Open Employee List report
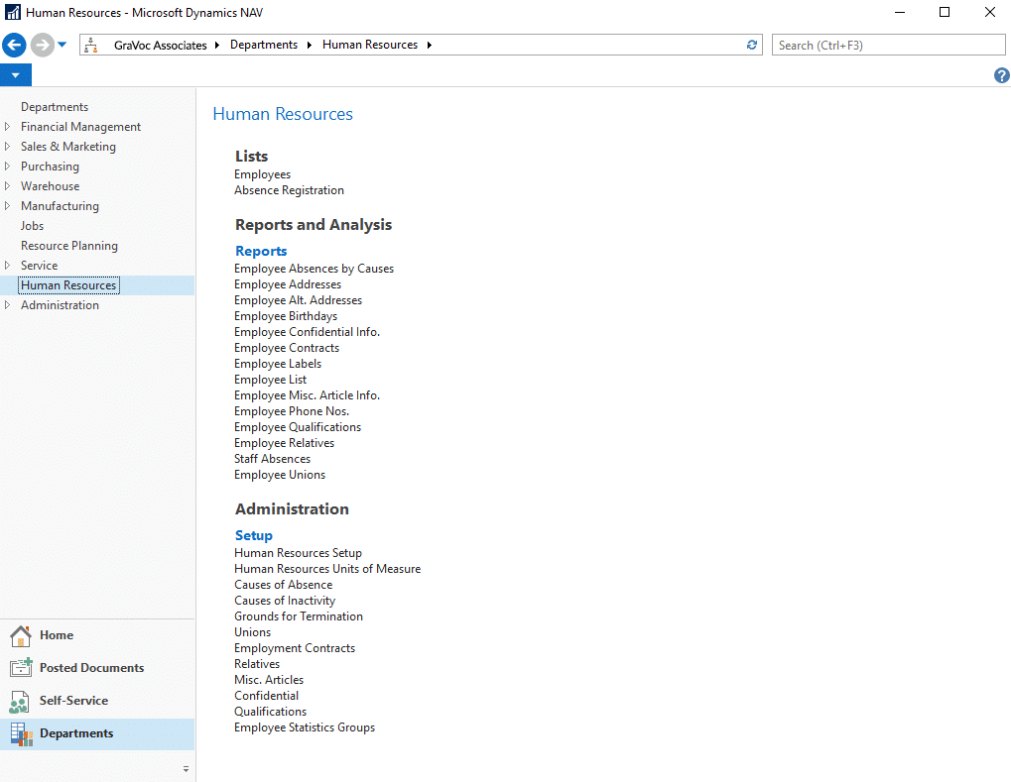Screen dimensions: 1011x782 pos(270,380)
